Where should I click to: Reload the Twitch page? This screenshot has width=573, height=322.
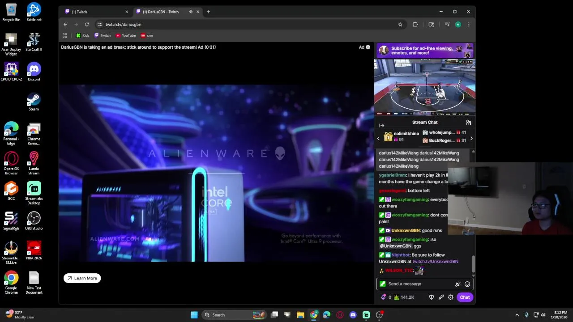point(87,25)
